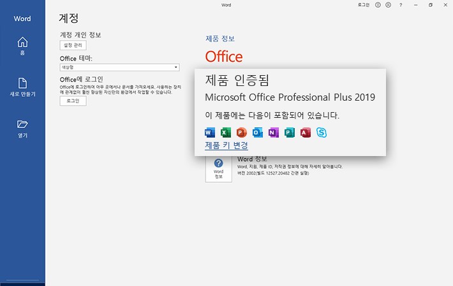The height and width of the screenshot is (286, 453).
Task: Restore down the Word window
Action: [431, 5]
